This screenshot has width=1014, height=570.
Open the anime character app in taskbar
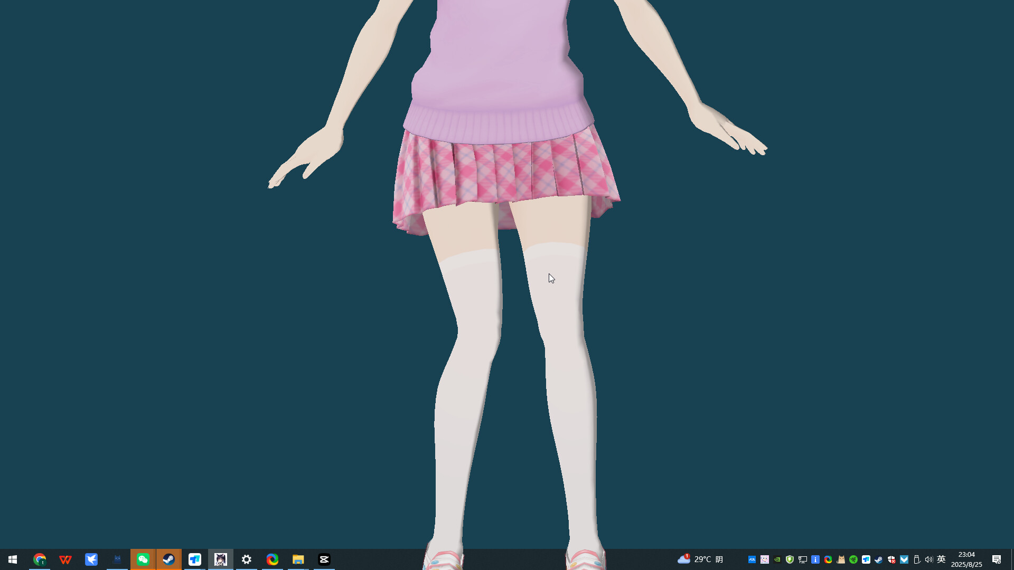[x=221, y=559]
